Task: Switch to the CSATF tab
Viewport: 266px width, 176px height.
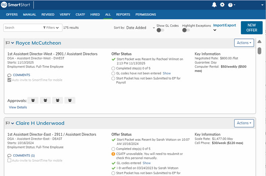Action: pyautogui.click(x=80, y=15)
